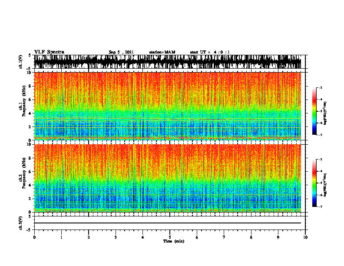Click the "5" volt tick of ch.3(V) axis
The height and width of the screenshot is (266, 344).
(30, 216)
